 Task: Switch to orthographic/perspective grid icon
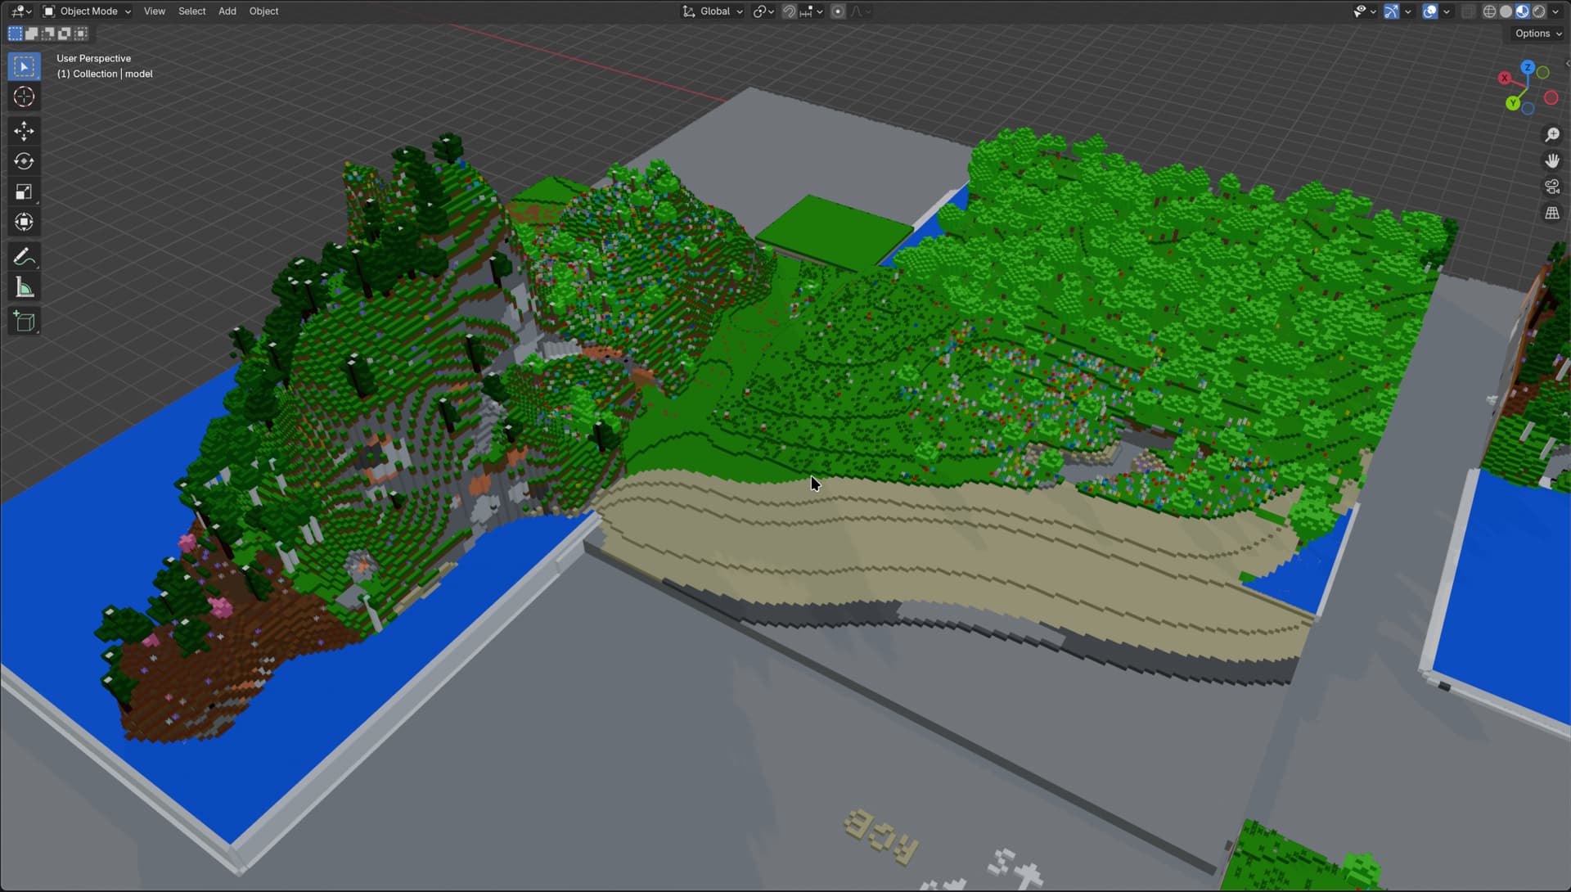coord(1552,213)
